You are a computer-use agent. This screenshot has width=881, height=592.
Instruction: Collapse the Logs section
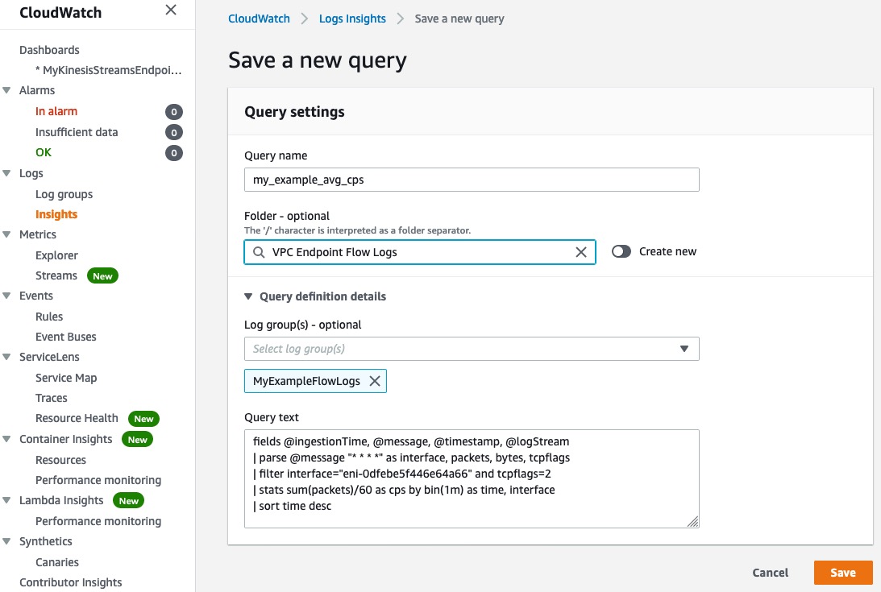coord(6,173)
